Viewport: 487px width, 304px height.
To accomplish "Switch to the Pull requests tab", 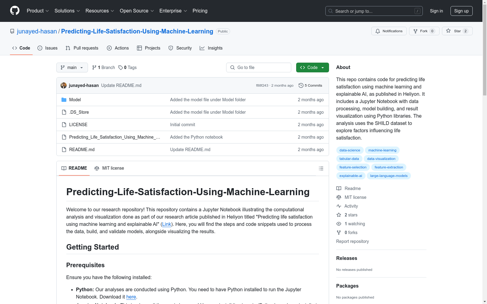I will [x=82, y=48].
